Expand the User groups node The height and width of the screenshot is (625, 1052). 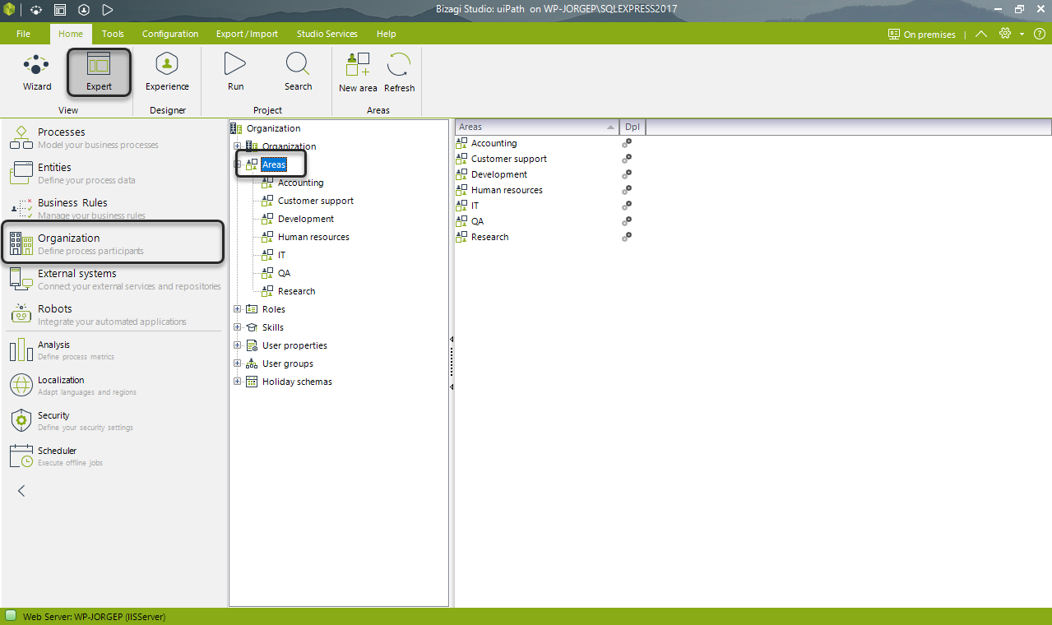point(238,363)
